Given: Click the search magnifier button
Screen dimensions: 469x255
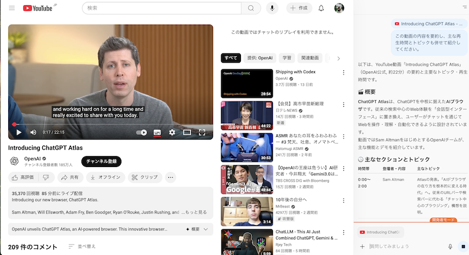Looking at the screenshot, I should 251,8.
